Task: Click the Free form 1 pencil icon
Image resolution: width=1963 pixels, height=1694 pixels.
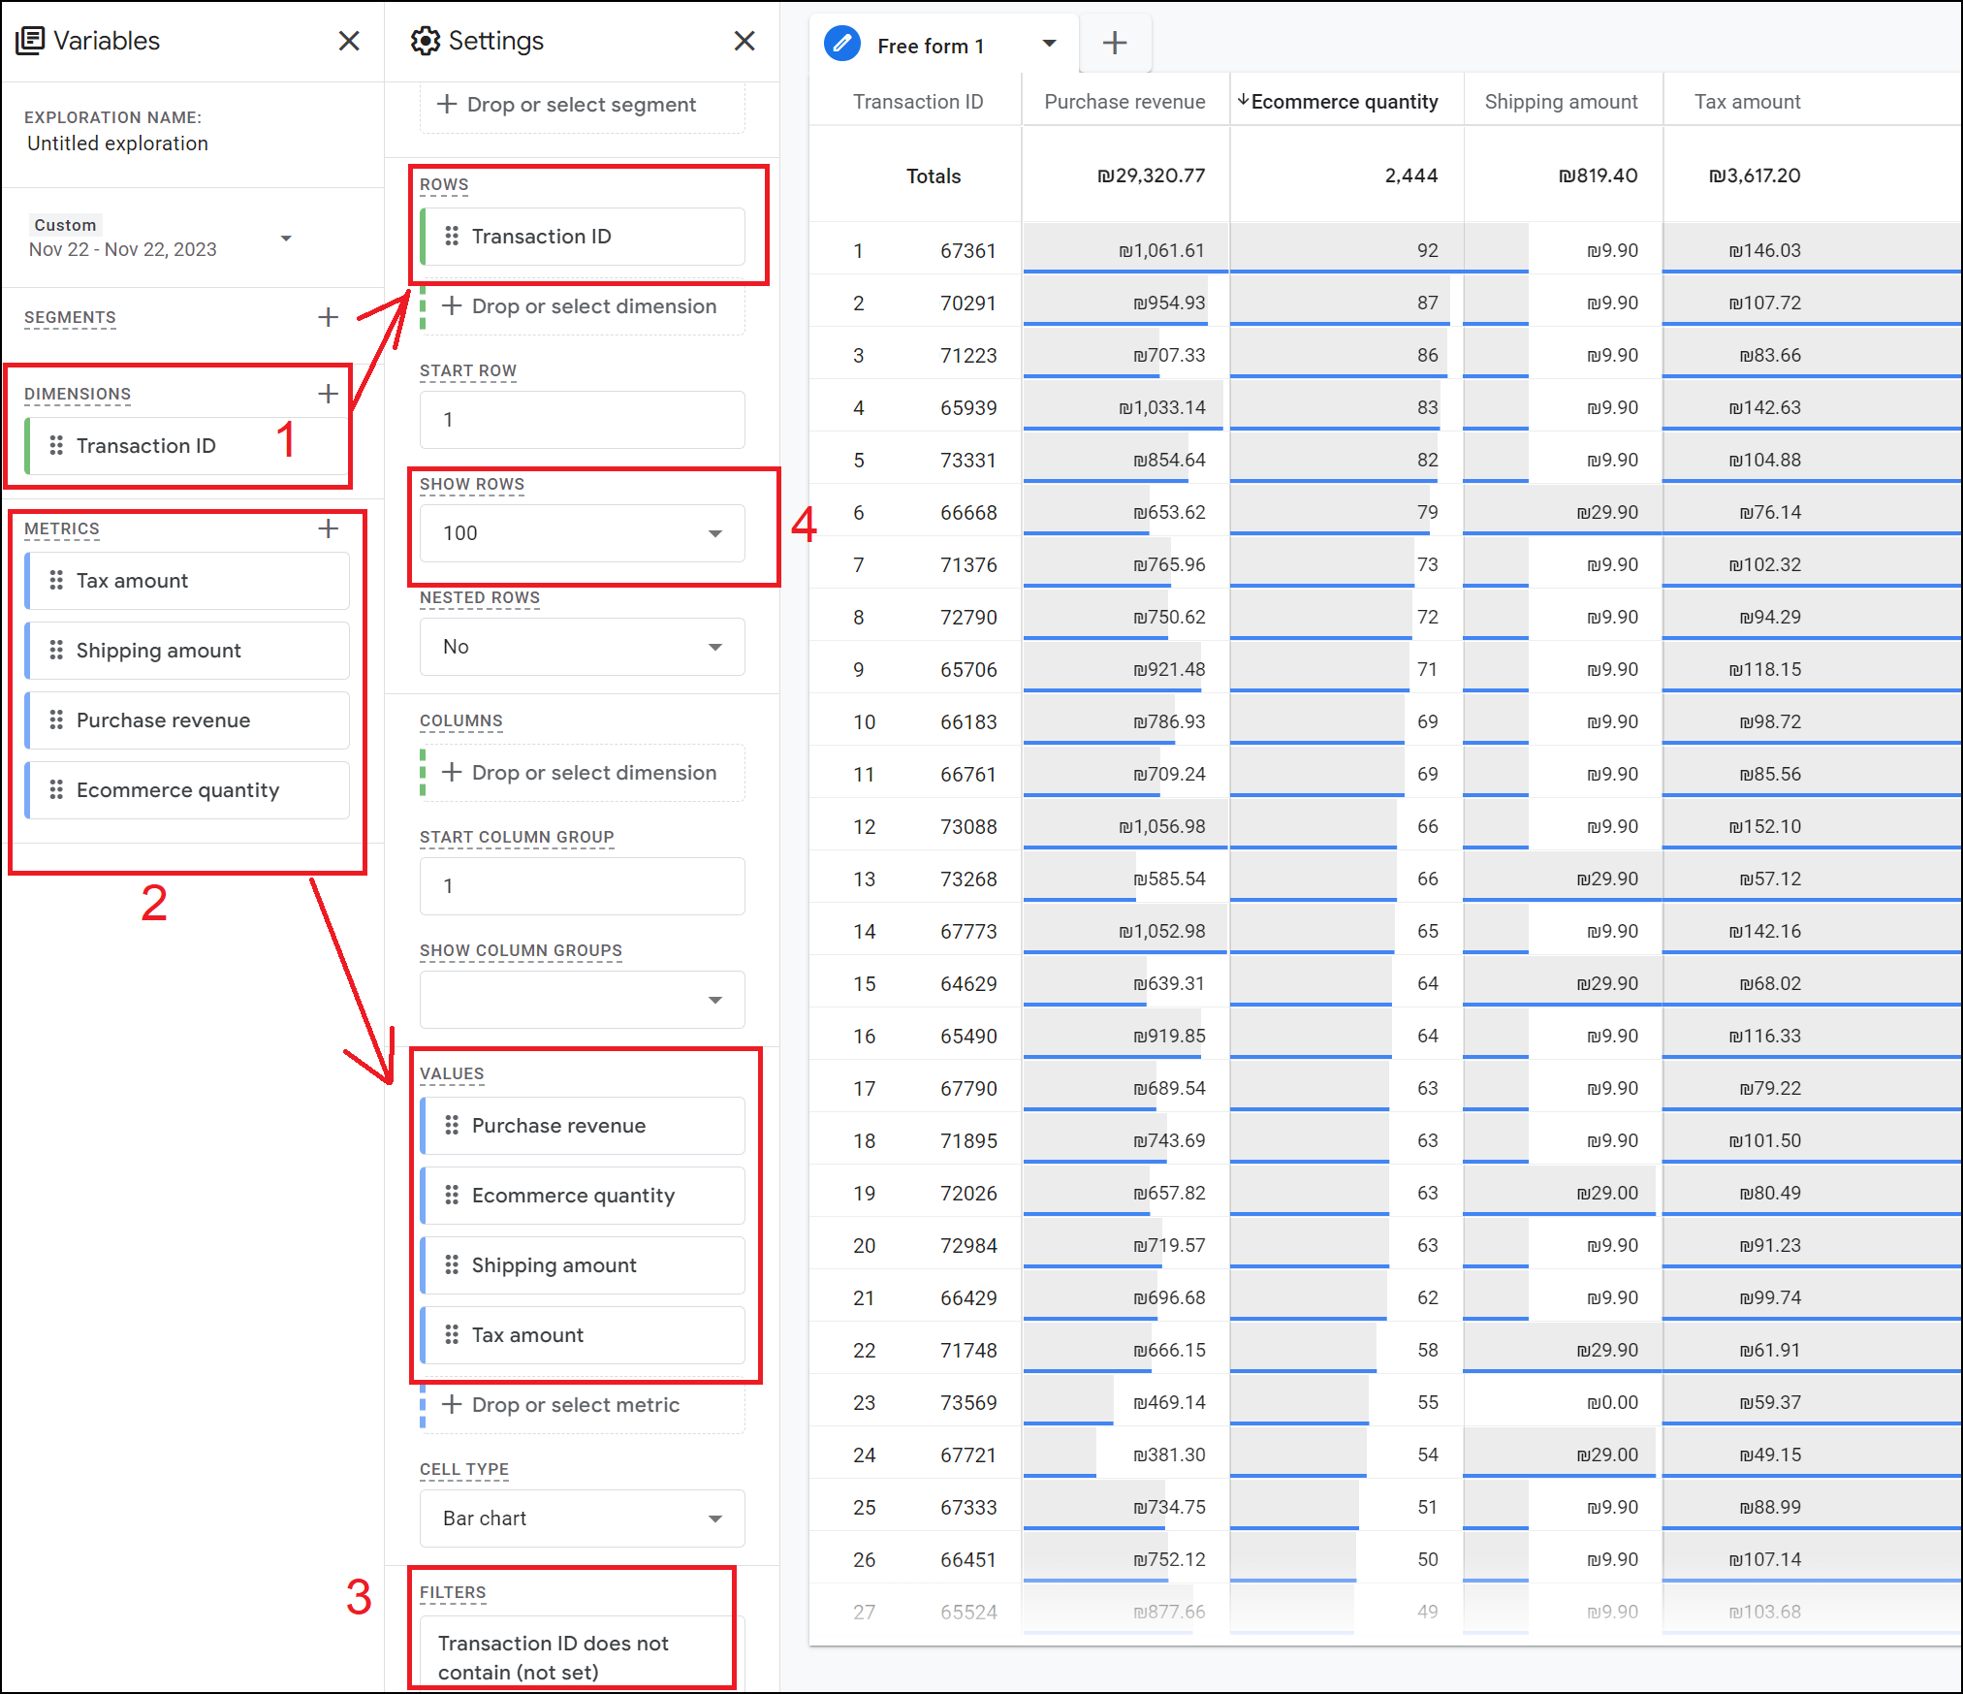Action: 841,44
